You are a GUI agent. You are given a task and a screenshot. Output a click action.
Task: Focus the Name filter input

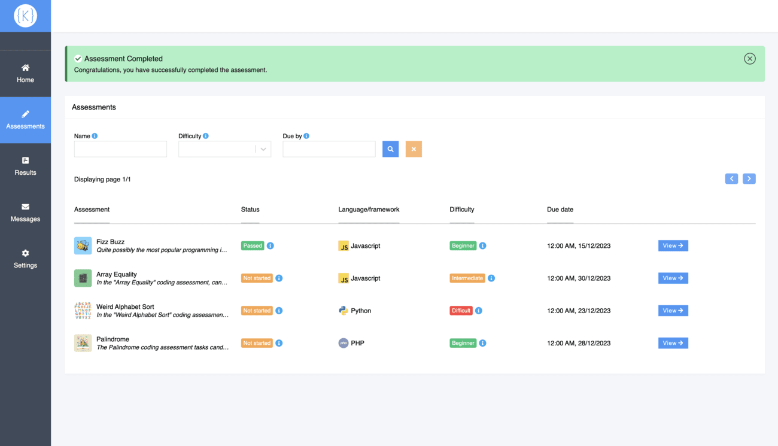[x=120, y=149]
